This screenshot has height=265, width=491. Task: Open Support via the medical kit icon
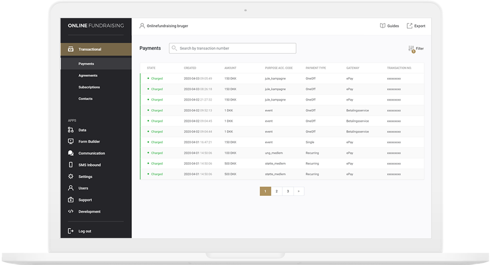click(x=71, y=200)
